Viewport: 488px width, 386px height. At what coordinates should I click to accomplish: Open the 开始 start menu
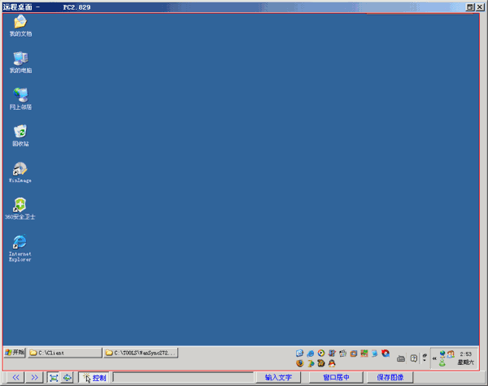[x=15, y=353]
